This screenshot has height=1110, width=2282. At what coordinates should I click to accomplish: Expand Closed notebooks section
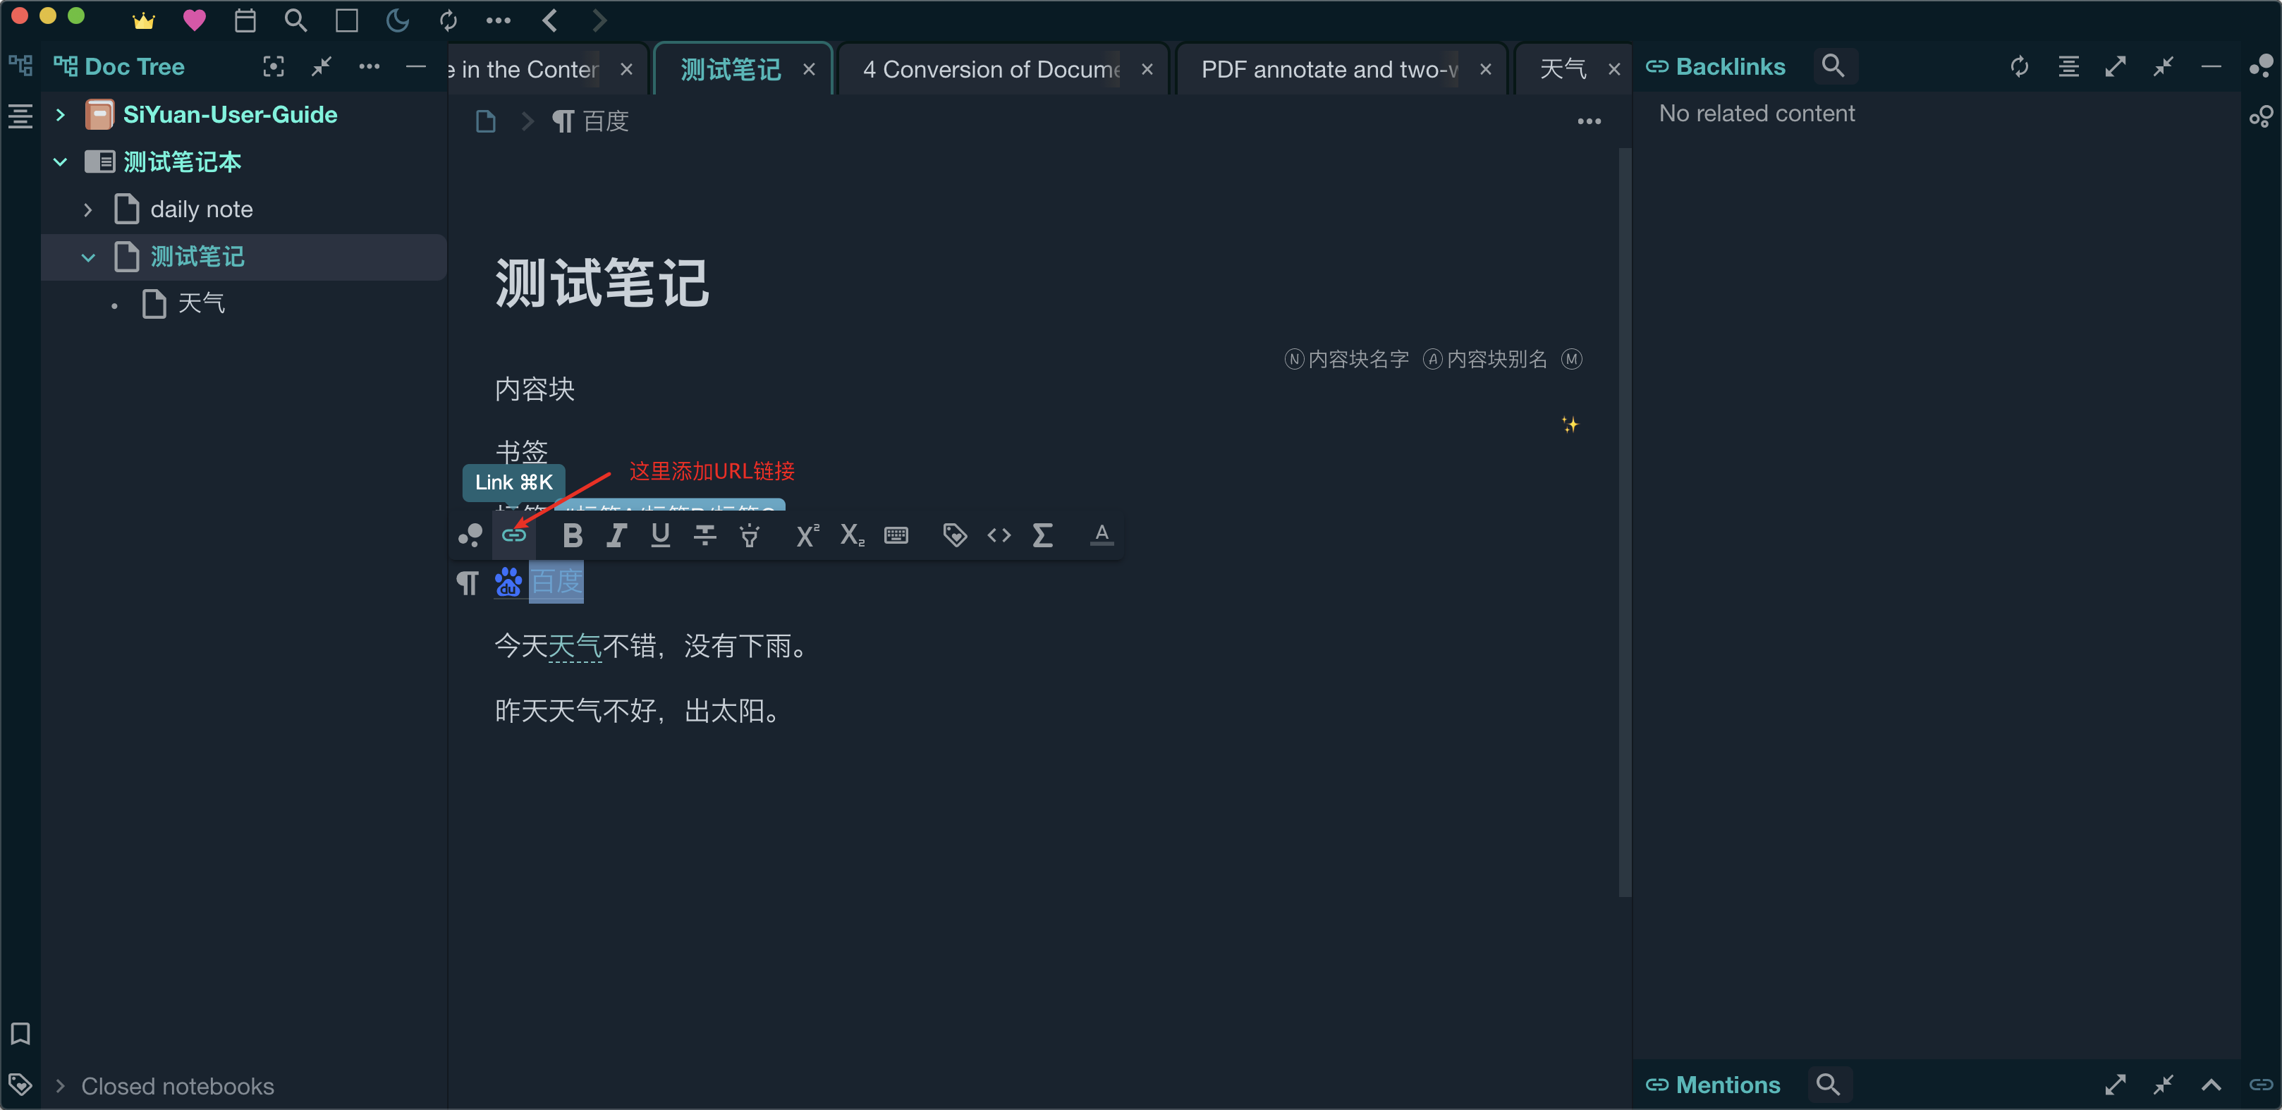tap(60, 1085)
